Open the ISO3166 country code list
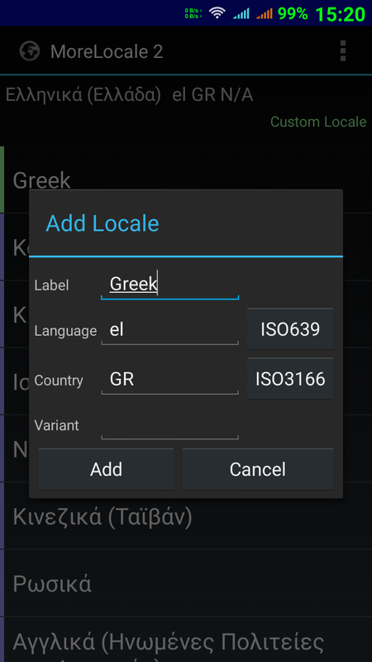Viewport: 372px width, 662px height. tap(290, 379)
